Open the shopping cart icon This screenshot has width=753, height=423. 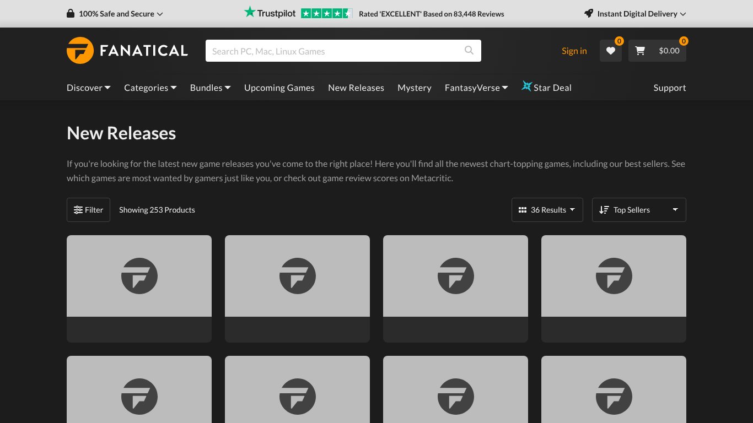[x=640, y=51]
